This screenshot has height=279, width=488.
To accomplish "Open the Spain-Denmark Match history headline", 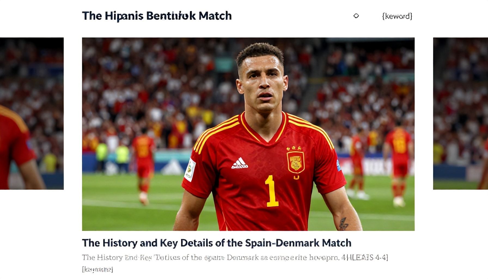I will (x=217, y=243).
